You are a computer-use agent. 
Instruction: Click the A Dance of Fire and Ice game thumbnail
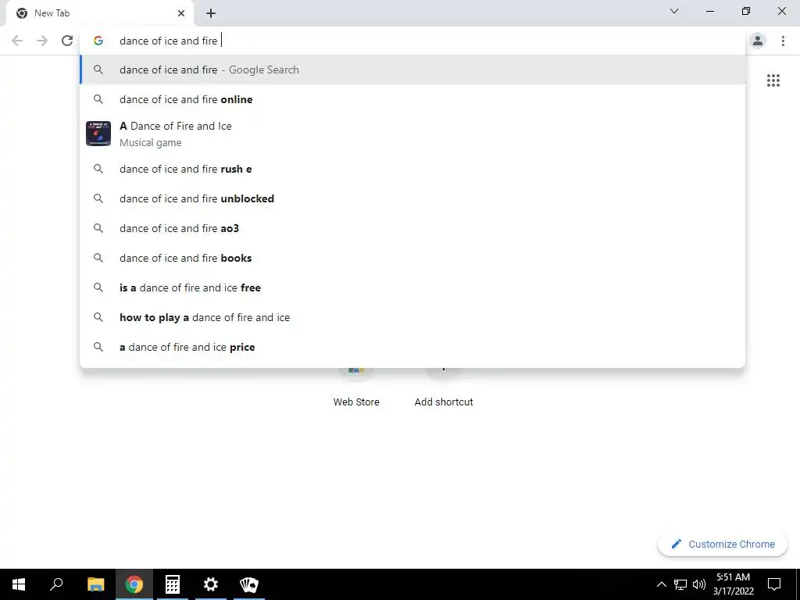tap(98, 134)
